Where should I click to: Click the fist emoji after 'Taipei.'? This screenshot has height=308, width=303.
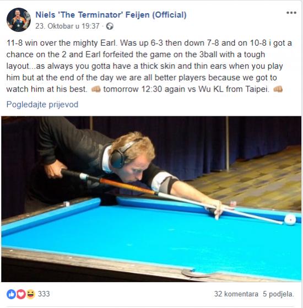coord(278,89)
